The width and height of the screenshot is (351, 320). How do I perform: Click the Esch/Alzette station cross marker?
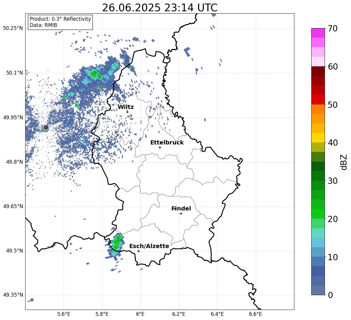(x=138, y=251)
